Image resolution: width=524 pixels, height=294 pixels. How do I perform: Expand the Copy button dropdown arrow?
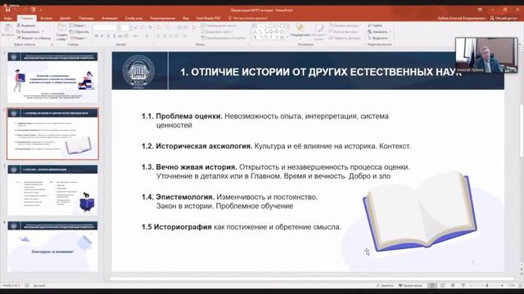[x=43, y=32]
